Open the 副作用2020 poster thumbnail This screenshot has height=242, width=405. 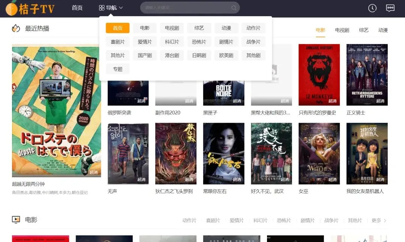point(176,93)
